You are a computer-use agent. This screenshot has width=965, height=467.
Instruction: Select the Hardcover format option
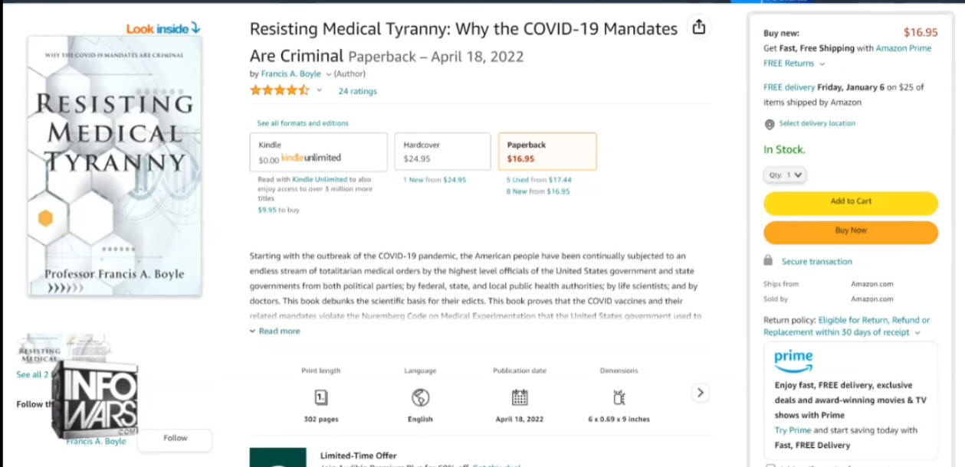click(x=443, y=152)
